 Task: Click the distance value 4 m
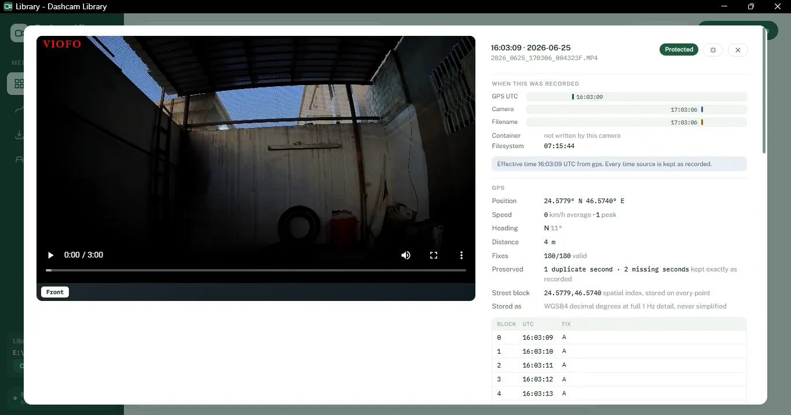tap(550, 242)
